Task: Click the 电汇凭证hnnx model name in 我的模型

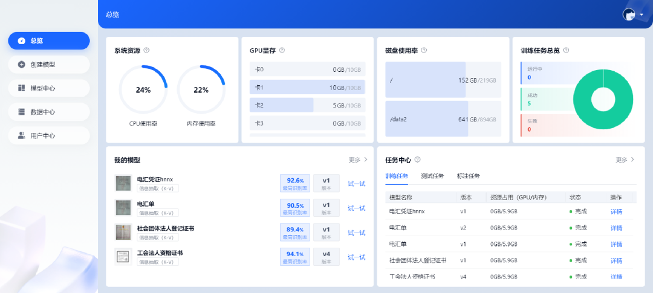Action: click(155, 179)
